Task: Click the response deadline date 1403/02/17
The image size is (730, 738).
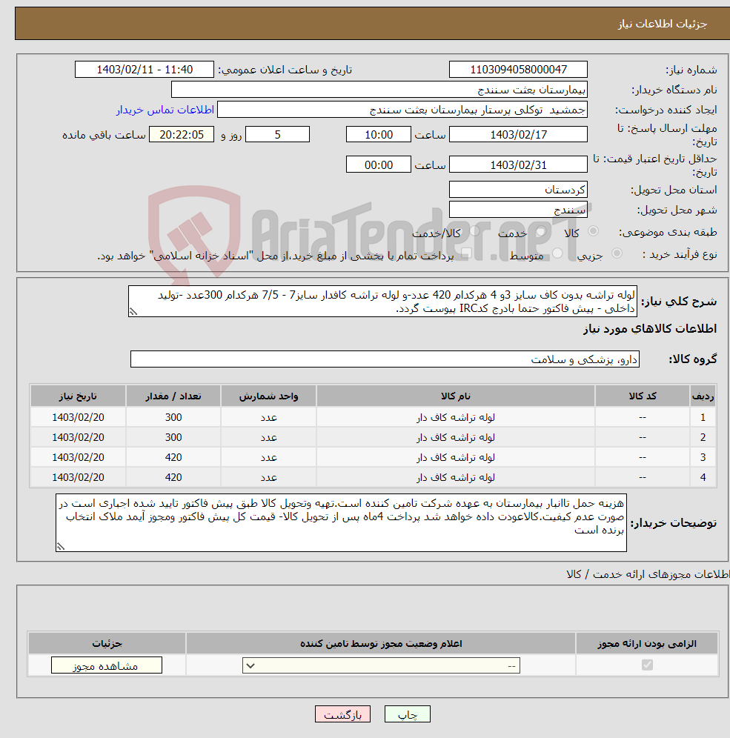Action: 518,134
